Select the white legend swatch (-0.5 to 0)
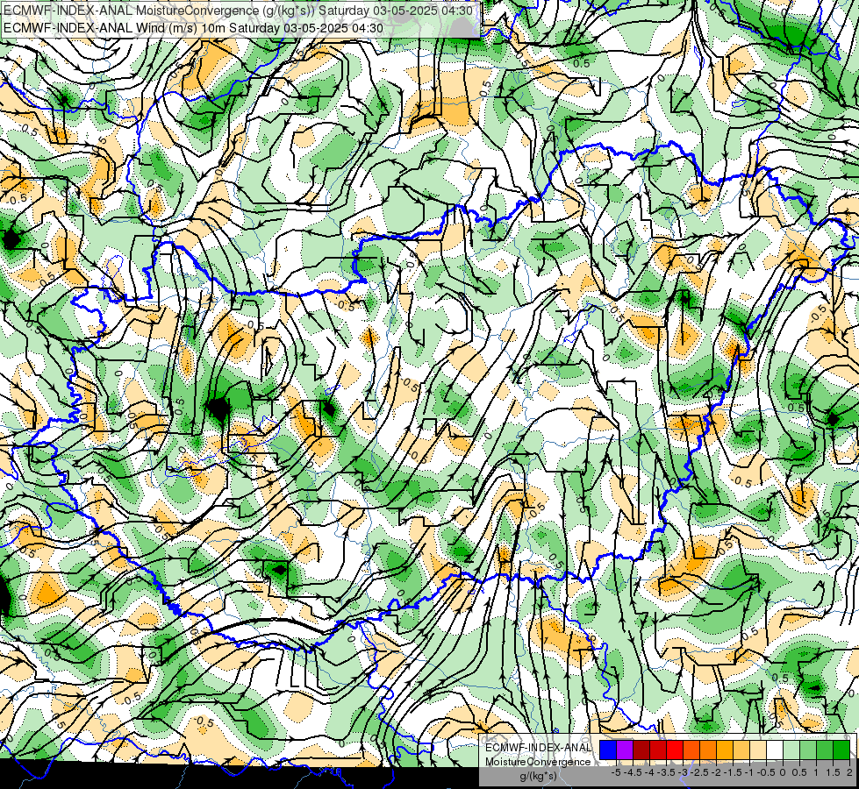The height and width of the screenshot is (789, 859). tap(775, 750)
